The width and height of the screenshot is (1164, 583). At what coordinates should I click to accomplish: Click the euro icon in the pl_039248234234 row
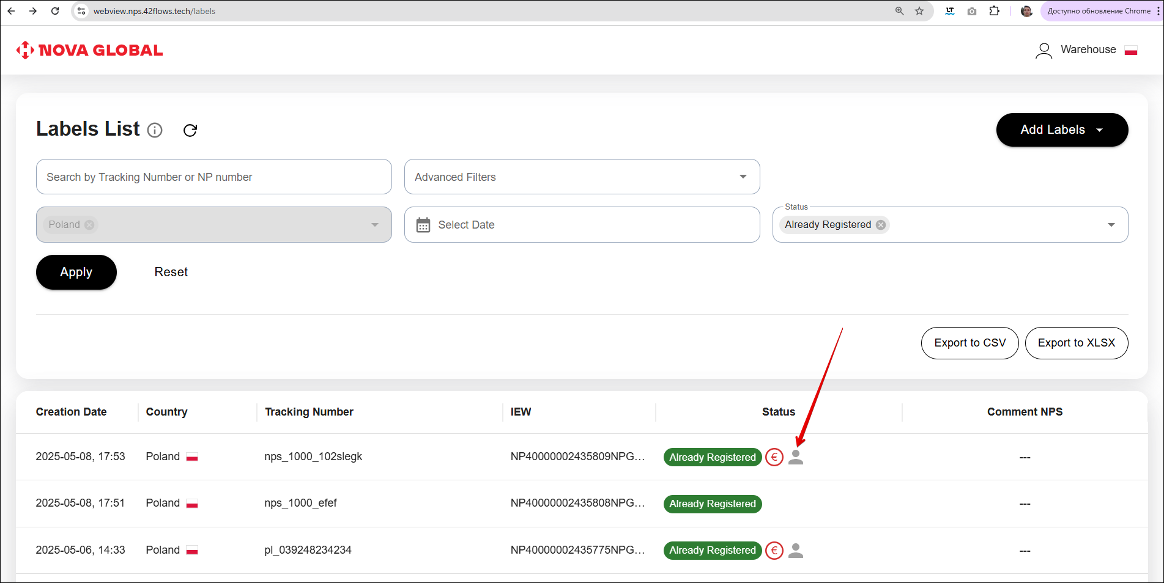(x=774, y=551)
